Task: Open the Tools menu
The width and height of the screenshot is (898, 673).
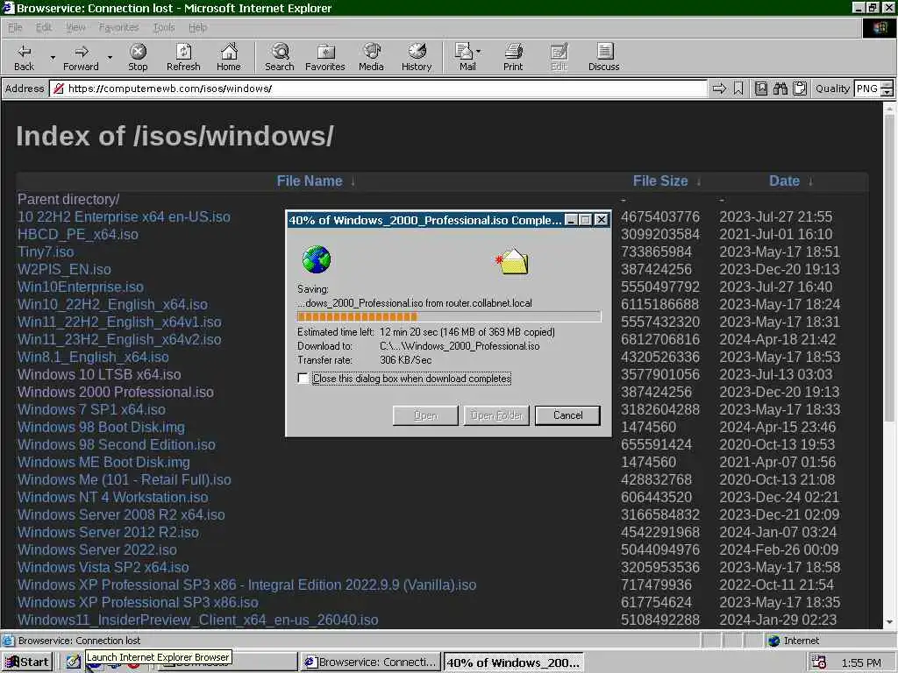Action: pyautogui.click(x=164, y=27)
